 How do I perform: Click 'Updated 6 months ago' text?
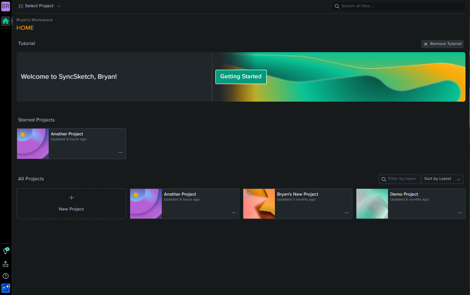click(x=409, y=200)
